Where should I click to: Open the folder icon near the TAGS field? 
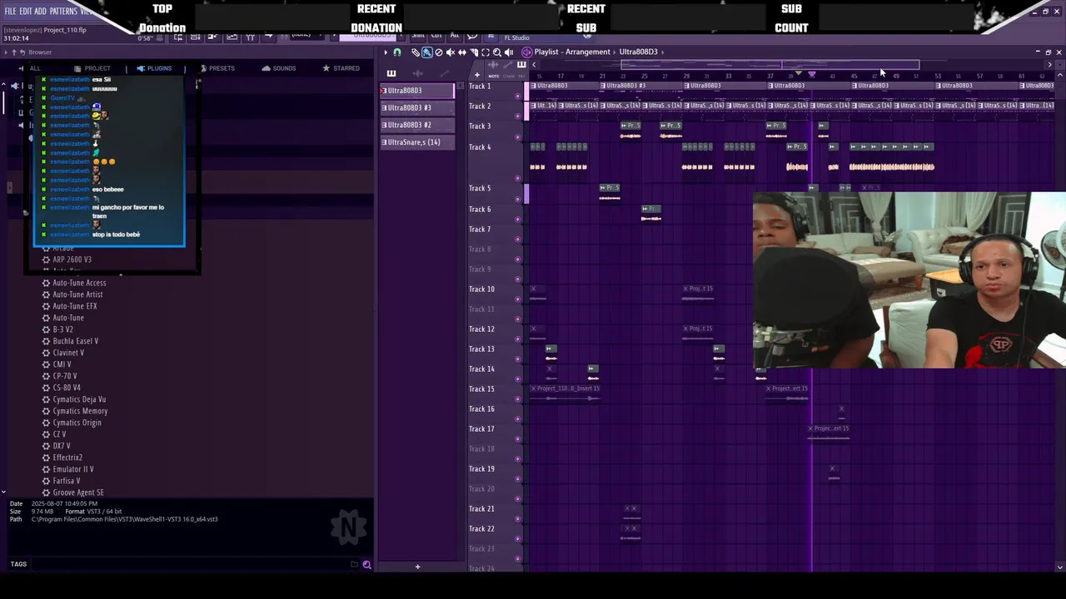click(354, 565)
